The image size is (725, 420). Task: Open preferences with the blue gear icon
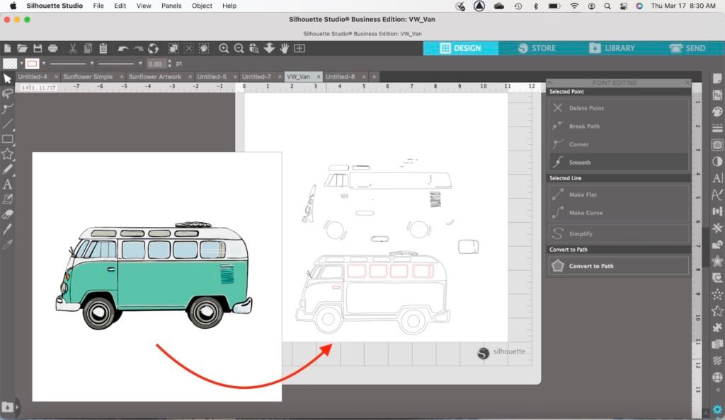click(x=717, y=409)
